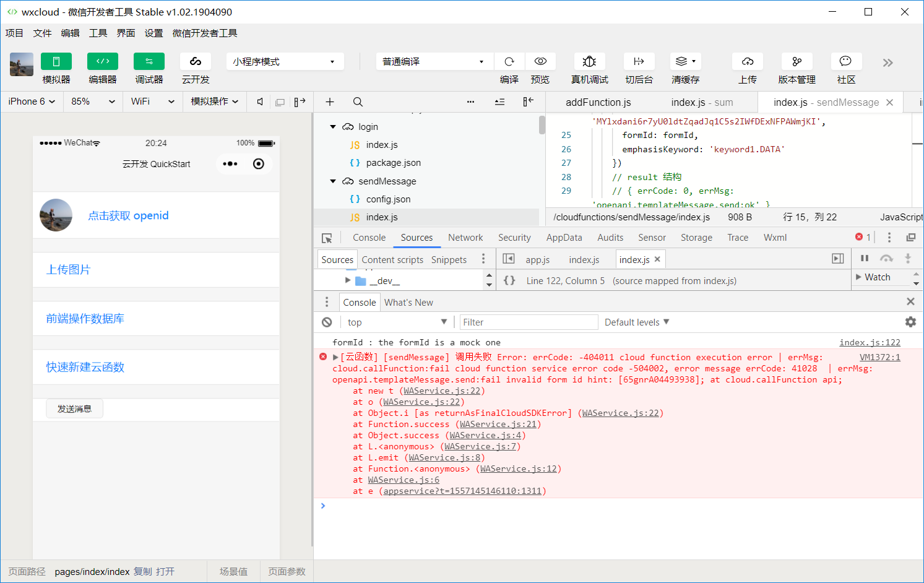
Task: Open the WiFi network dropdown
Action: click(x=152, y=101)
